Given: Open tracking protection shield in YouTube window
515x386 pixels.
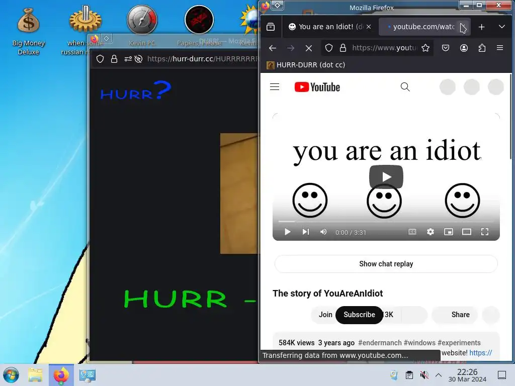Looking at the screenshot, I should pyautogui.click(x=329, y=48).
